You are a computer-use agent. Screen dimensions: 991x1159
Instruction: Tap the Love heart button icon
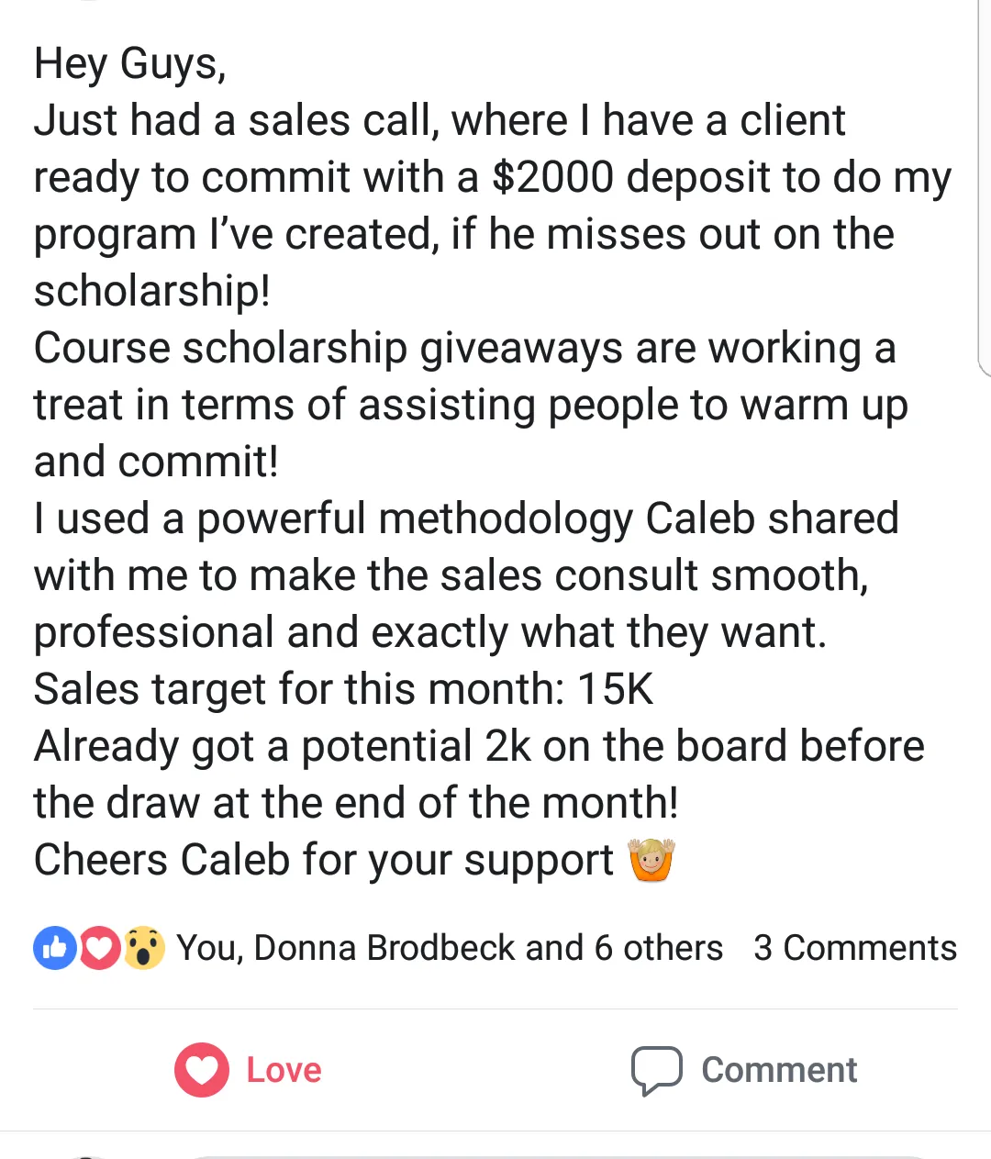pyautogui.click(x=202, y=1070)
